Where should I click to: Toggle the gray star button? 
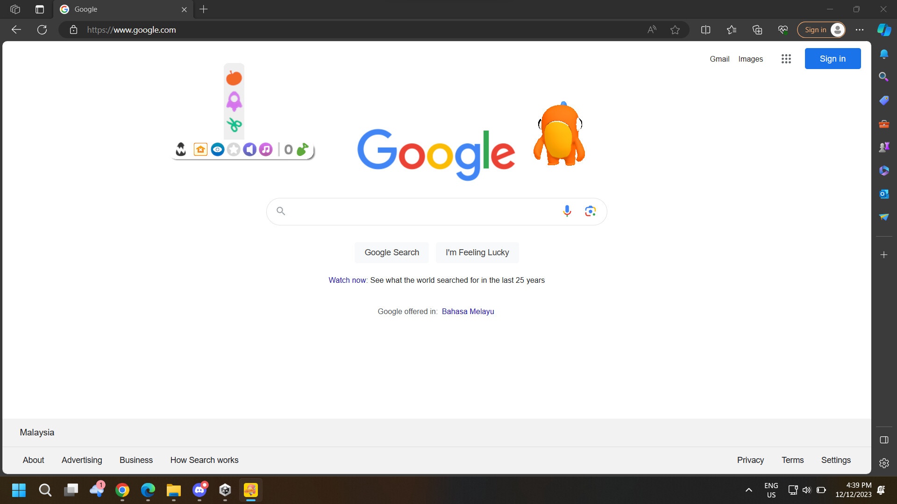pyautogui.click(x=234, y=149)
